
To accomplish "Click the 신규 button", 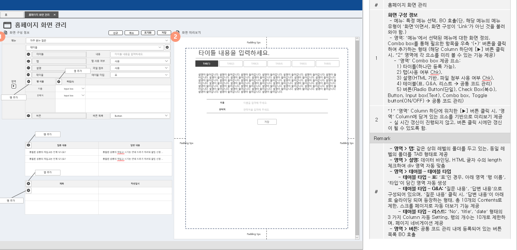I will [115, 33].
